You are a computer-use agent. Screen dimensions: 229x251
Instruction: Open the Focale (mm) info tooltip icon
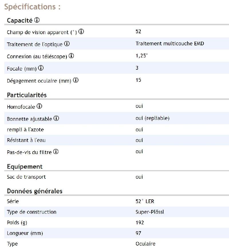tap(41, 68)
